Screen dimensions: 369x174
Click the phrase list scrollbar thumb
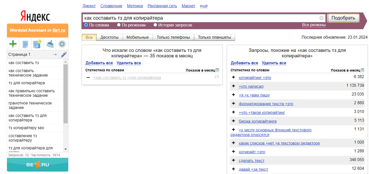click(65, 94)
